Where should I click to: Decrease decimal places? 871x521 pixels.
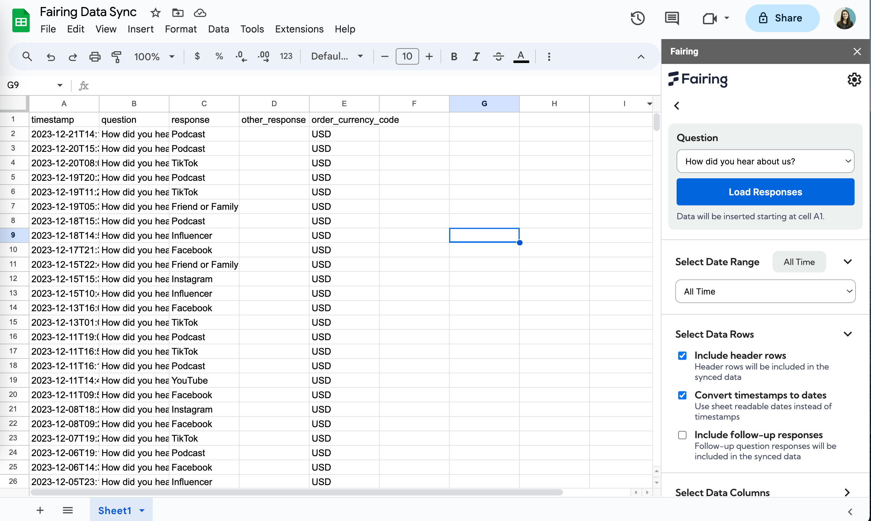pos(240,56)
